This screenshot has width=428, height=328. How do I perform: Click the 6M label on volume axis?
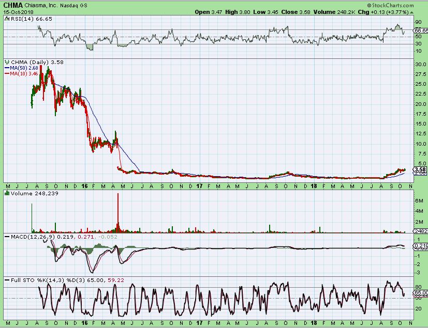coord(419,200)
